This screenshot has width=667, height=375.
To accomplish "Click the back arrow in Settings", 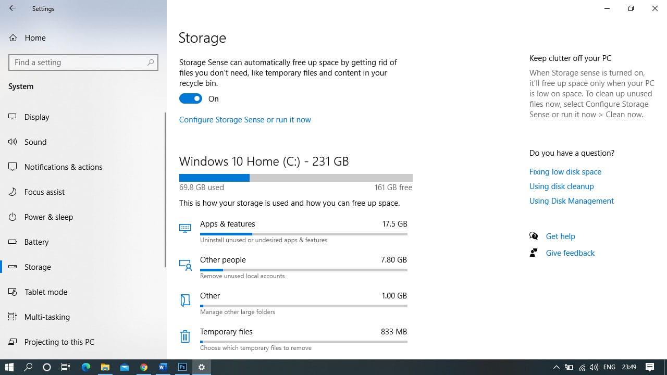I will click(13, 8).
